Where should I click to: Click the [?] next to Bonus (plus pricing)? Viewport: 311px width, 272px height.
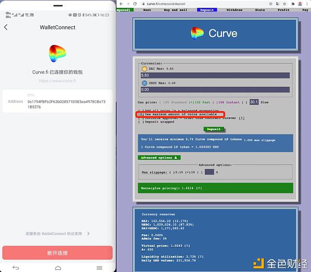199,188
